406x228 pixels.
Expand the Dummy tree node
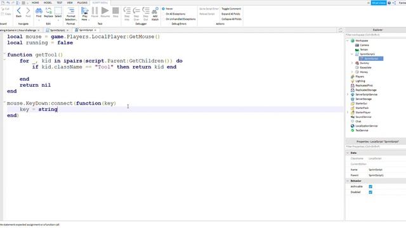352,63
